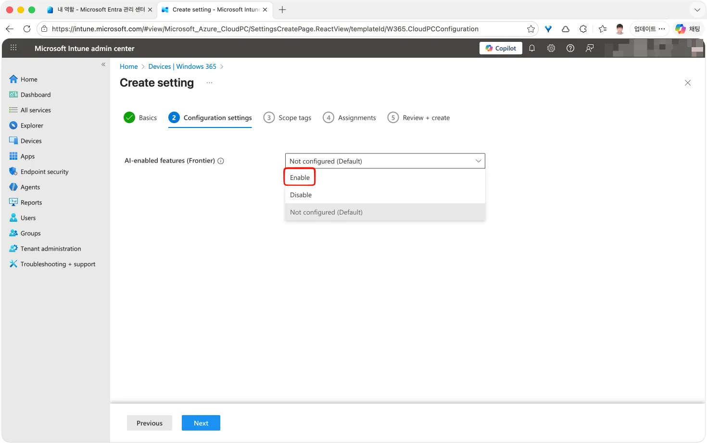Click the Next button
This screenshot has width=707, height=444.
pos(201,423)
